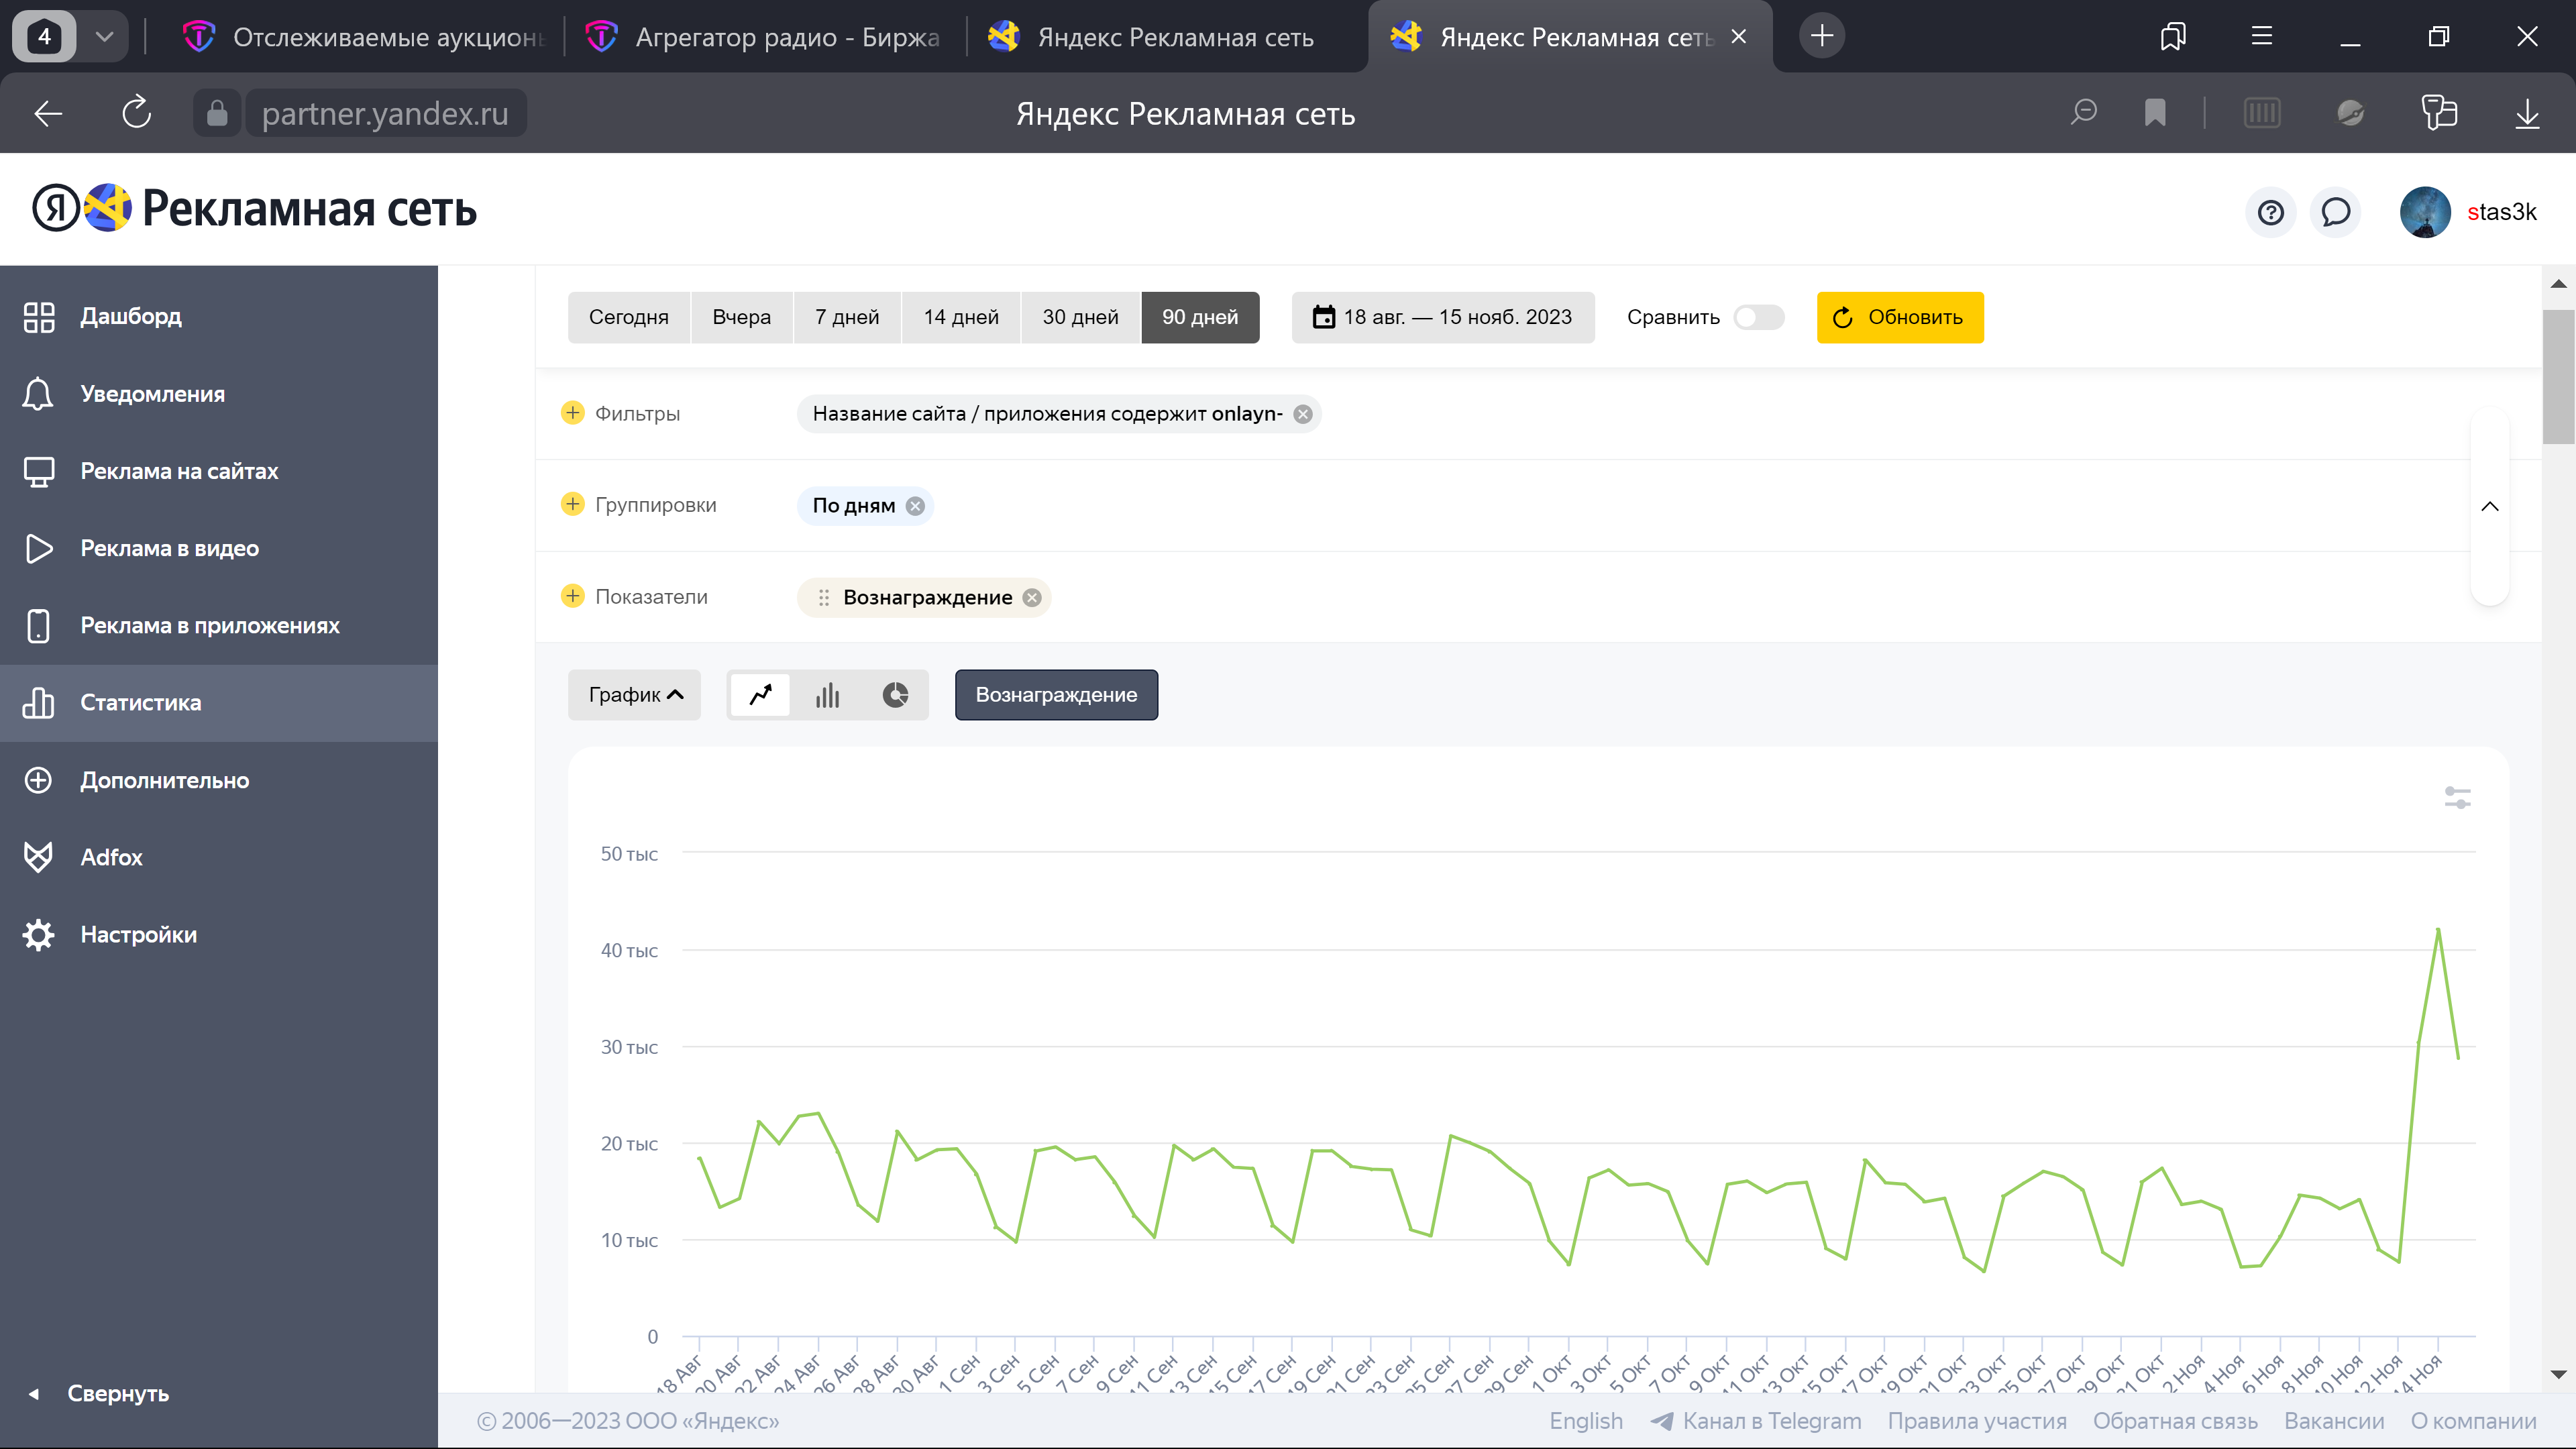Image resolution: width=2576 pixels, height=1449 pixels.
Task: Enable the Сравнить toggle switch
Action: tap(1758, 317)
